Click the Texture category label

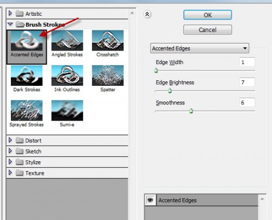35,173
